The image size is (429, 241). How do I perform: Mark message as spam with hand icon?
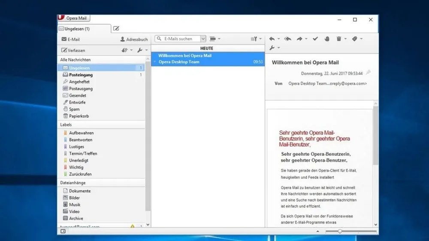pyautogui.click(x=327, y=39)
